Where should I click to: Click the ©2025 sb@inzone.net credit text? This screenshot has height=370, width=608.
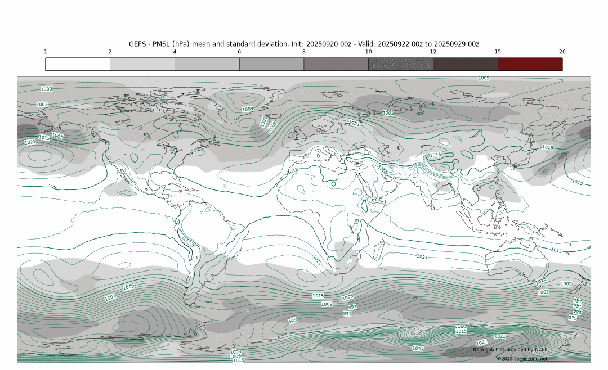[521, 359]
